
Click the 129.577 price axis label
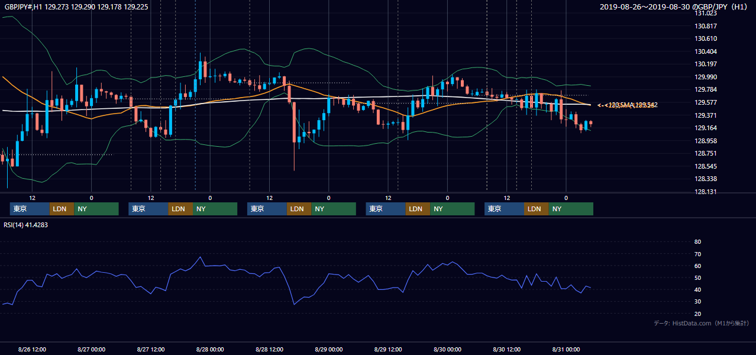[x=707, y=102]
